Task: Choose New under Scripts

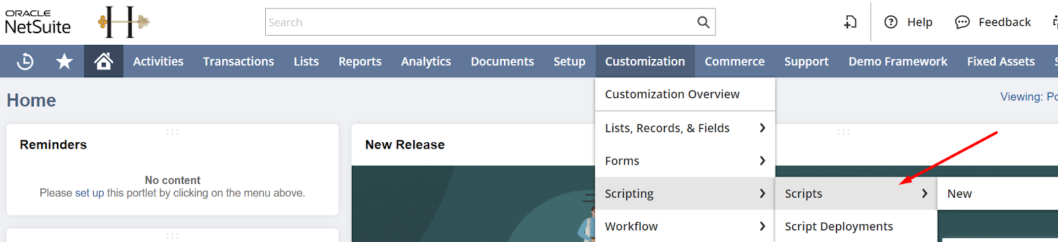Action: 998,194
